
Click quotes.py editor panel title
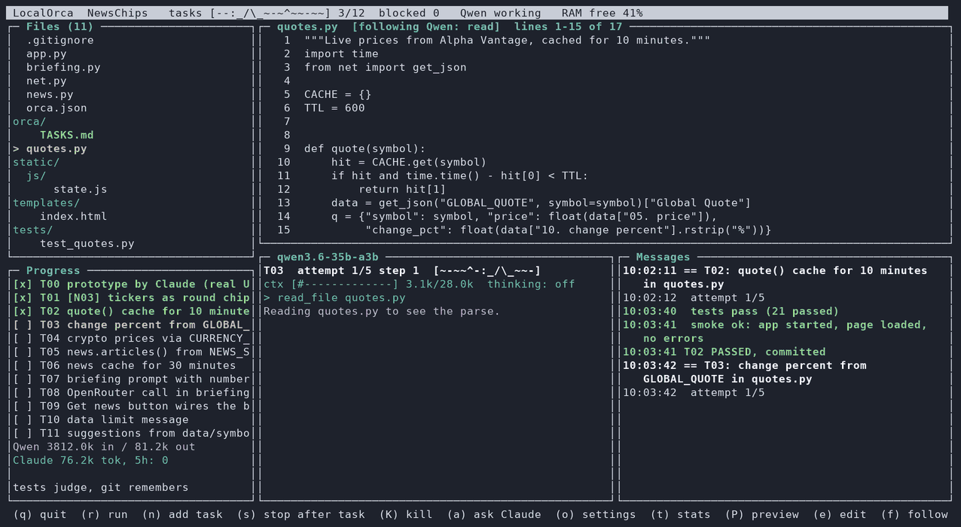pos(450,26)
